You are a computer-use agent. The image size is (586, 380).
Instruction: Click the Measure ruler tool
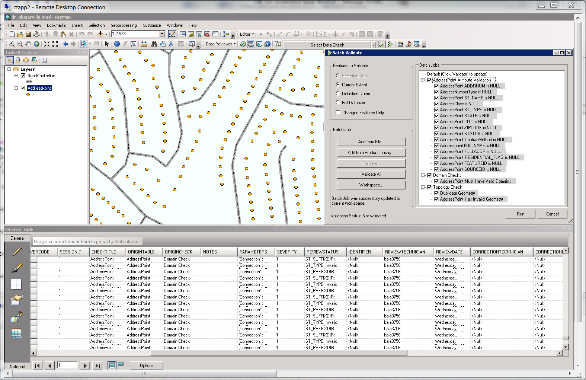pos(144,44)
